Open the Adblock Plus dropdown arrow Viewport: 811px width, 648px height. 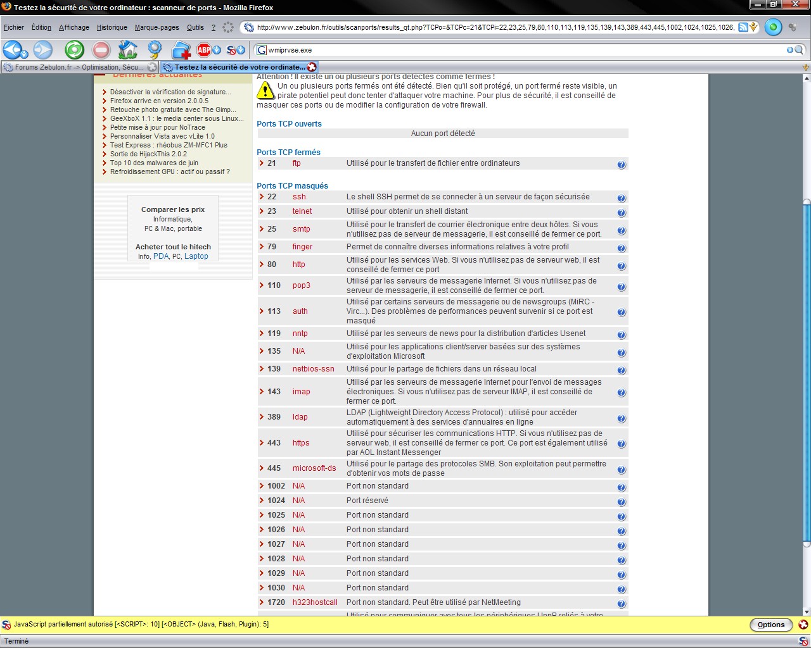[217, 51]
